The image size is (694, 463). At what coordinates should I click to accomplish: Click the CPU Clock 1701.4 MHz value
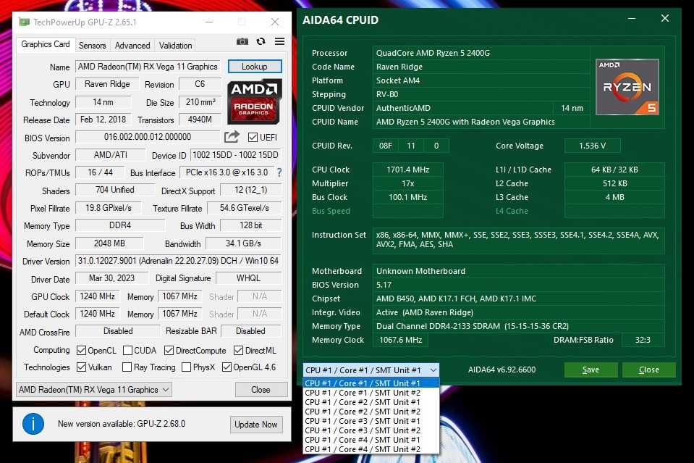click(407, 170)
